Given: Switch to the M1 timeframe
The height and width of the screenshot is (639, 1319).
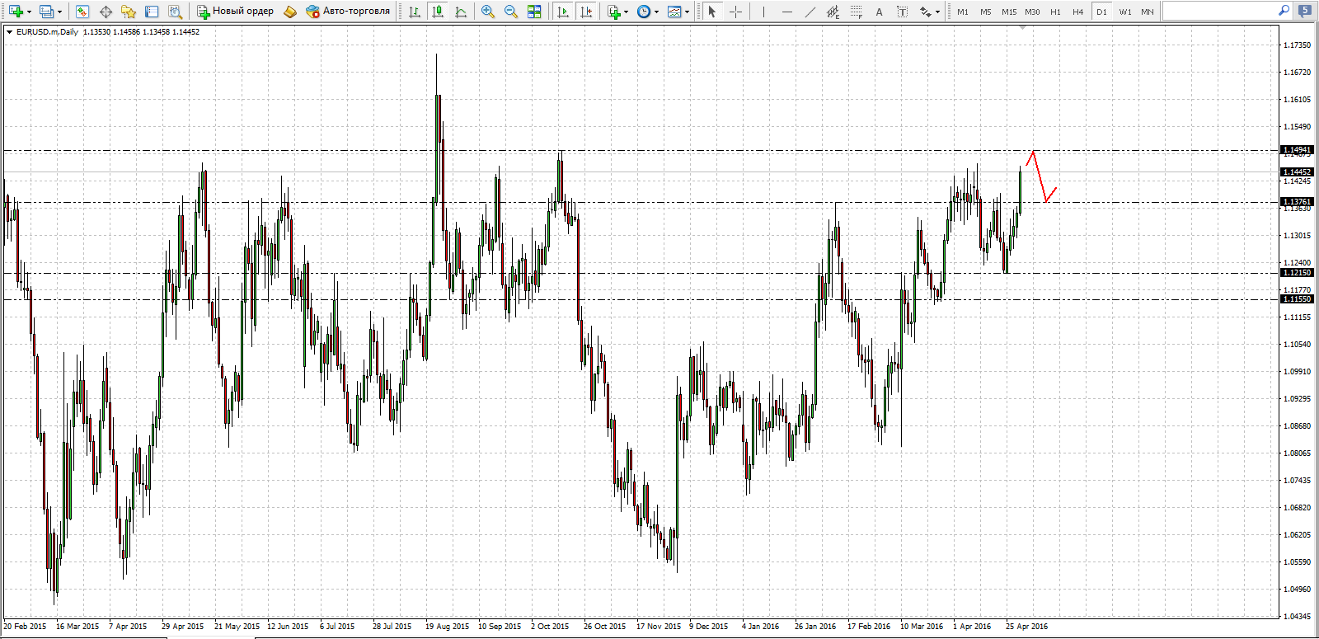Looking at the screenshot, I should coord(963,12).
